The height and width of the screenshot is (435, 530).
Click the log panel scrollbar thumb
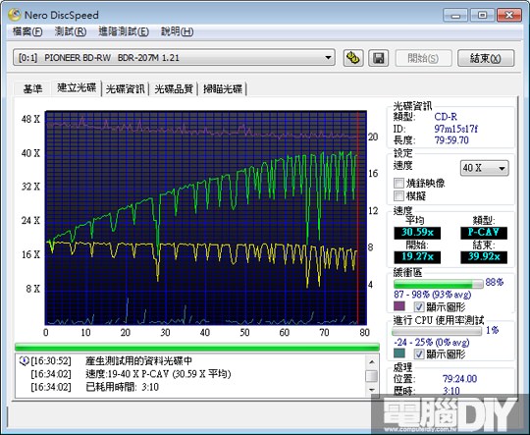[x=372, y=376]
